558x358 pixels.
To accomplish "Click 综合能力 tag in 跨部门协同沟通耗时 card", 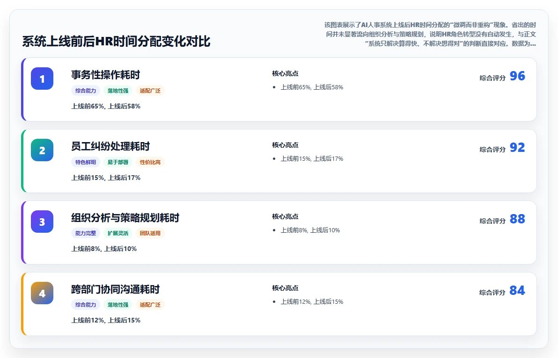I will (x=85, y=304).
